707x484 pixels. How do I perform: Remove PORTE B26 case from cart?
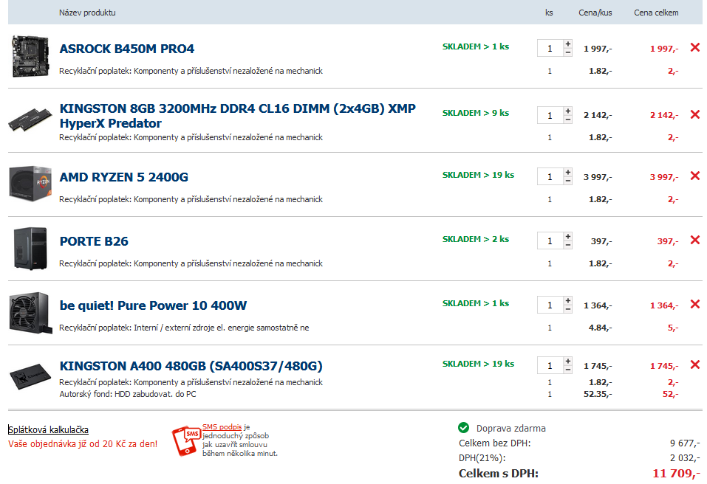tap(695, 240)
